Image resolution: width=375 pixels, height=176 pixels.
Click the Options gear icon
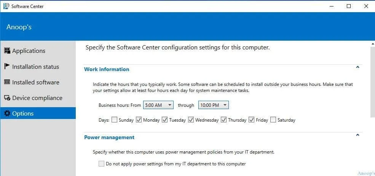coord(7,114)
